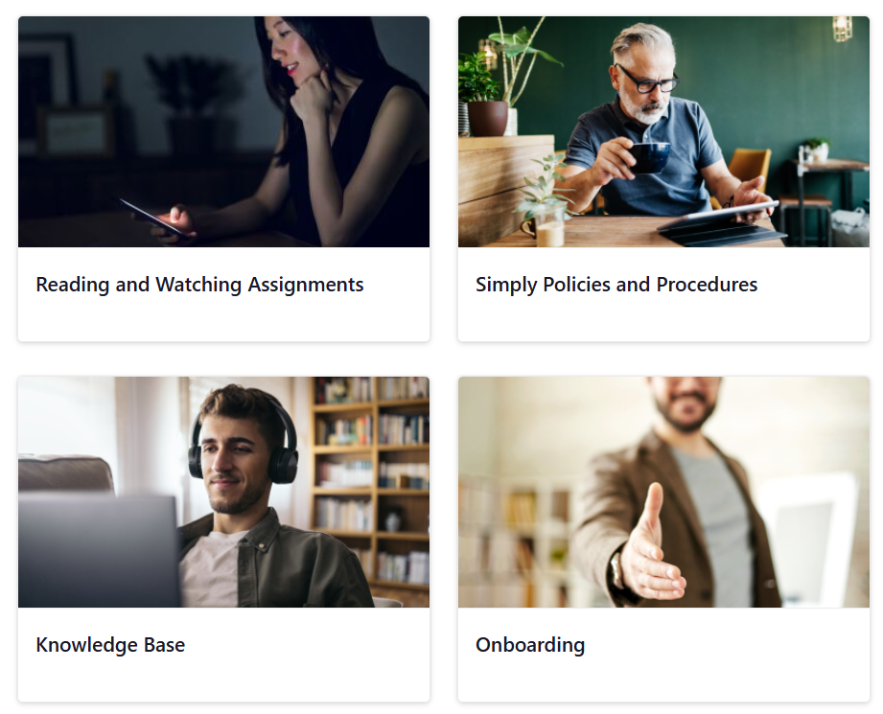Viewport: 883px width, 714px height.
Task: Open the Reading and Watching Assignments title
Action: point(199,285)
